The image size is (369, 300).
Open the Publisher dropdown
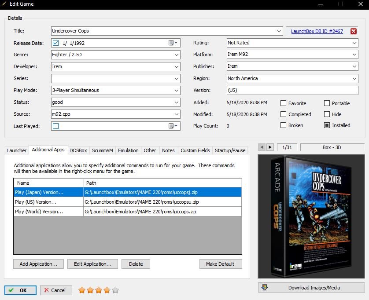pos(354,66)
